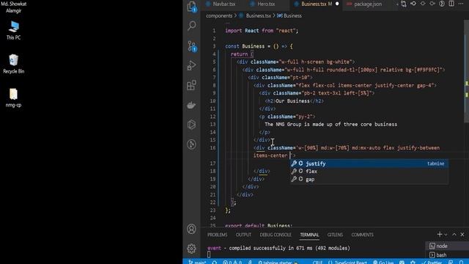Choose the gap autocomplete suggestion

pyautogui.click(x=369, y=179)
